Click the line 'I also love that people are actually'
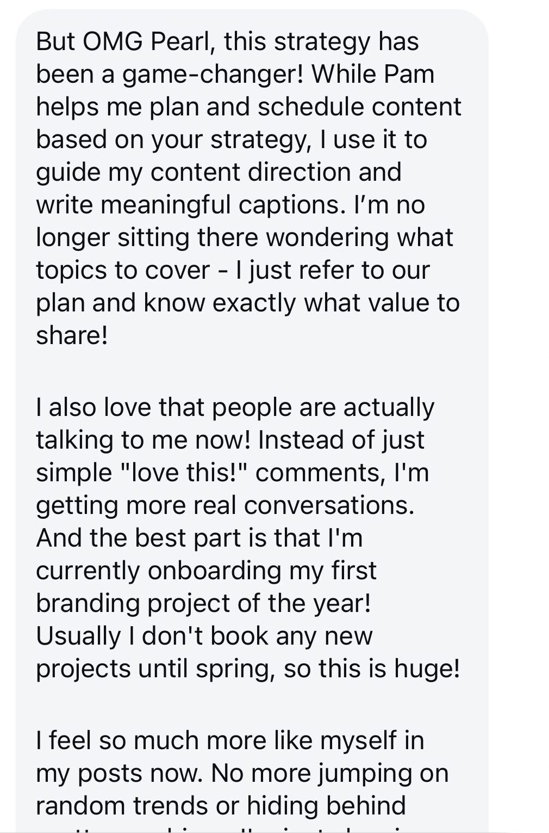This screenshot has width=549, height=833. (x=235, y=407)
